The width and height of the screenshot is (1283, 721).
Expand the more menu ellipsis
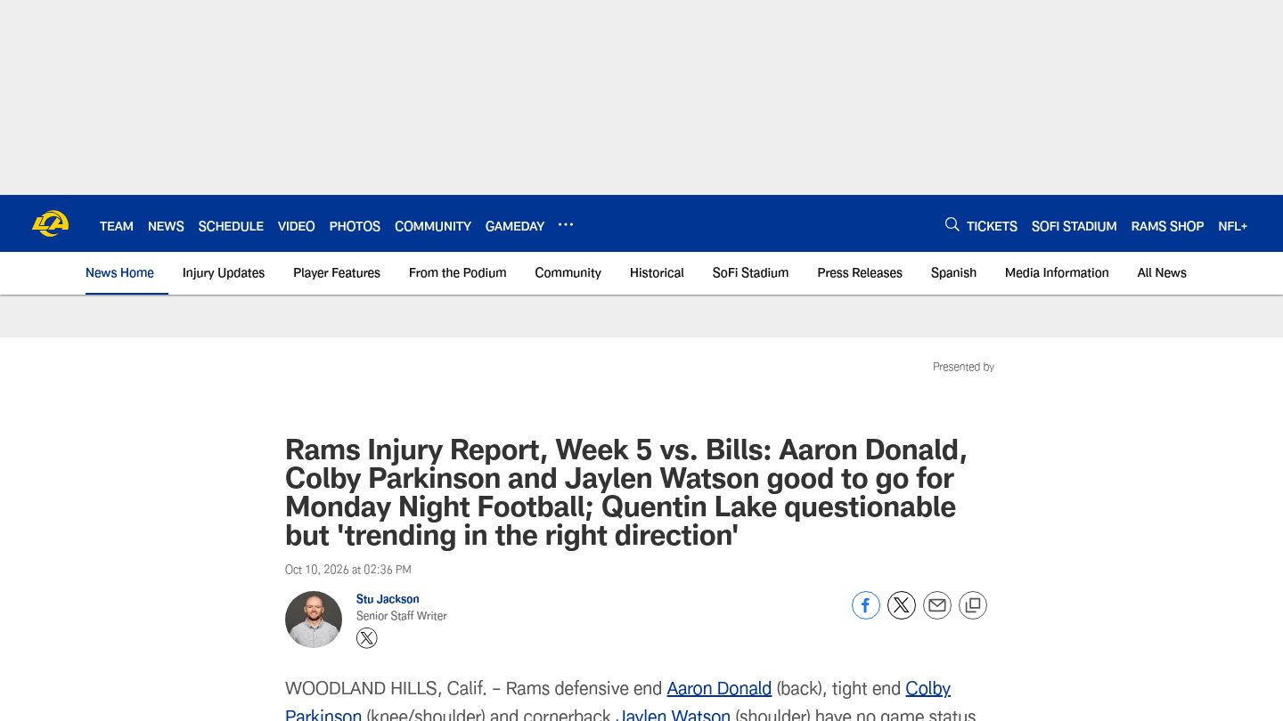[x=566, y=224]
